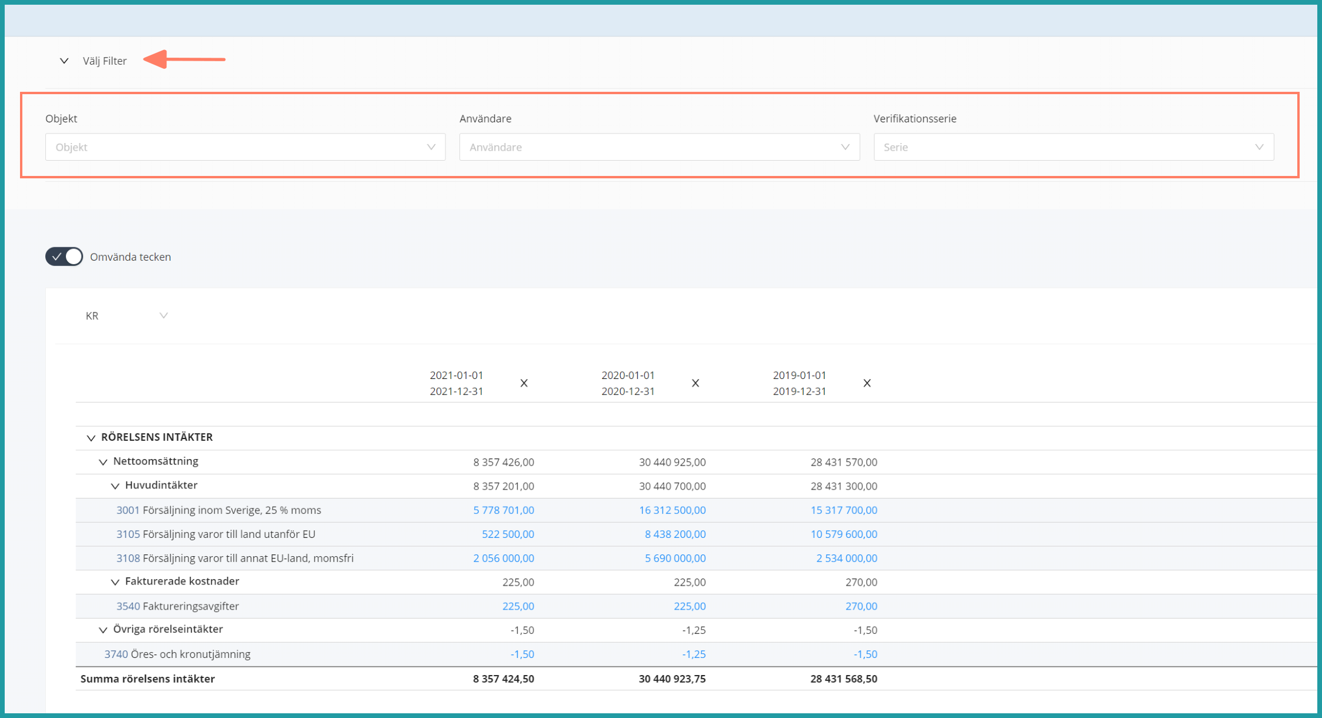1322x718 pixels.
Task: Open account 3540 Faktureringsavgifter
Action: pyautogui.click(x=128, y=606)
